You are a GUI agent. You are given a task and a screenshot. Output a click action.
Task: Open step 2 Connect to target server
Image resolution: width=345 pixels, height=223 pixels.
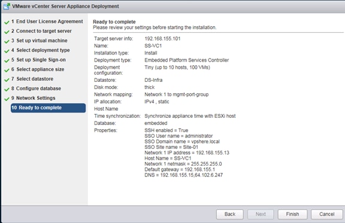click(41, 31)
